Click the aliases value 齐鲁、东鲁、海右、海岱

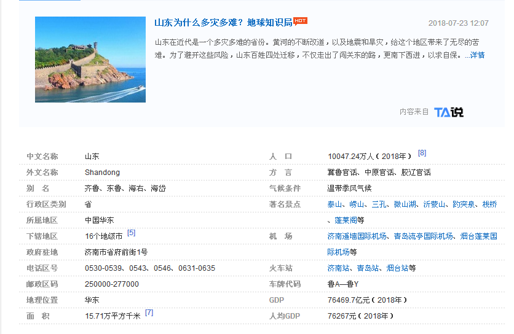[125, 188]
